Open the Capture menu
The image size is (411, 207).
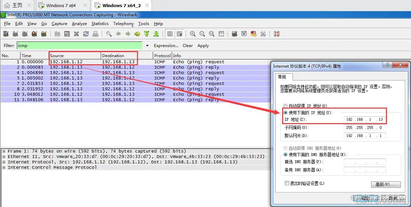click(60, 24)
